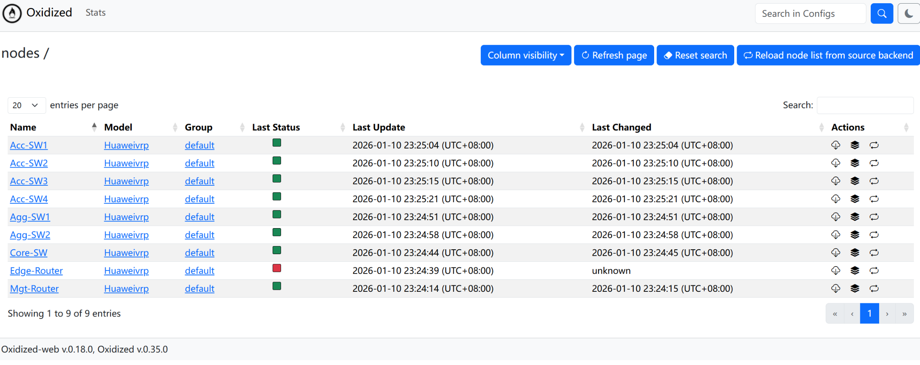Screen dimensions: 920x365
Task: Update-now refresh icon for Acc-SW1
Action: 874,145
